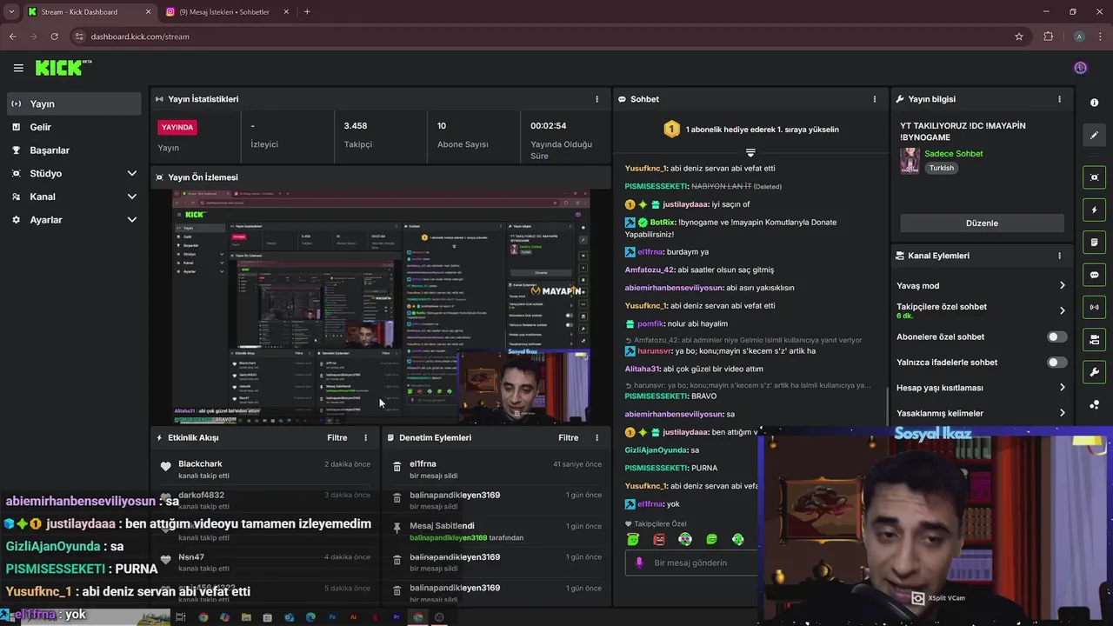1113x626 pixels.
Task: Click the Turkish language tag
Action: tap(941, 168)
